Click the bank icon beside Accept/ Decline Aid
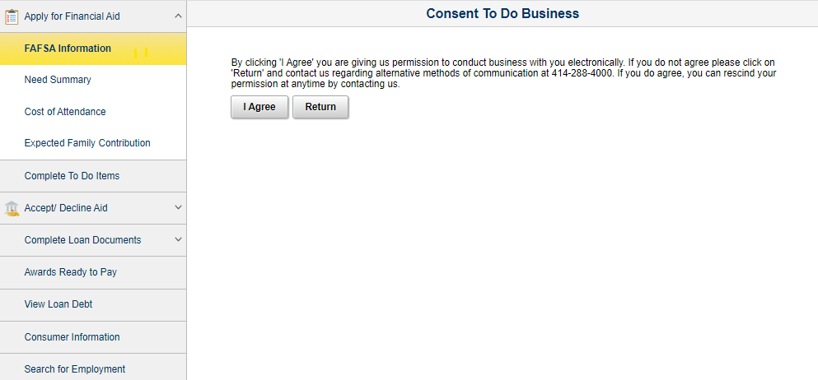Image resolution: width=818 pixels, height=380 pixels. (12, 208)
